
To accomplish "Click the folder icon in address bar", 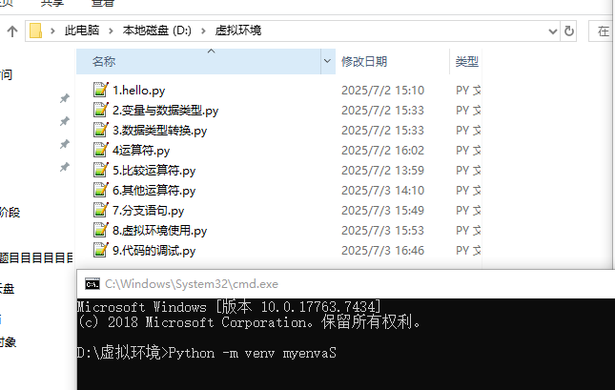I will 35,31.
